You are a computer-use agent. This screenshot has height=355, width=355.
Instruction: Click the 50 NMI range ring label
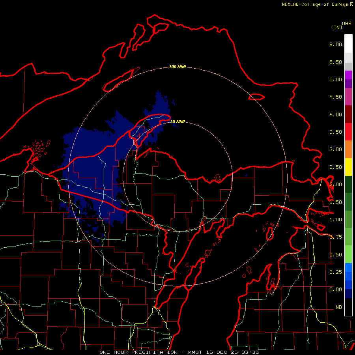pyautogui.click(x=178, y=121)
